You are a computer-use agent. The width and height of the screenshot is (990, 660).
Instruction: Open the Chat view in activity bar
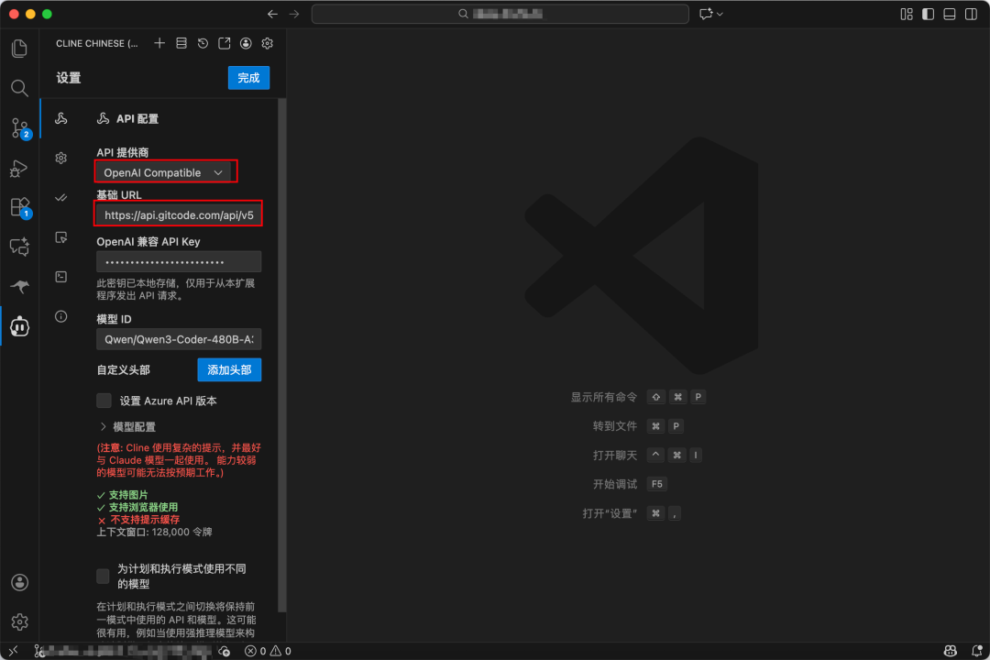click(x=19, y=247)
